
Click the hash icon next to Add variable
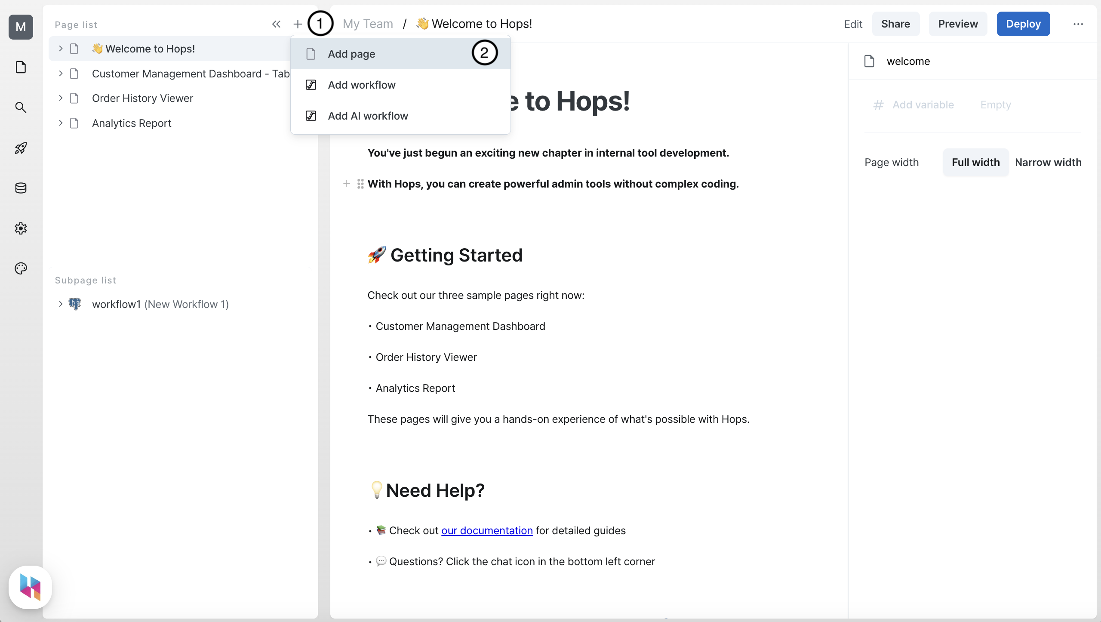878,105
